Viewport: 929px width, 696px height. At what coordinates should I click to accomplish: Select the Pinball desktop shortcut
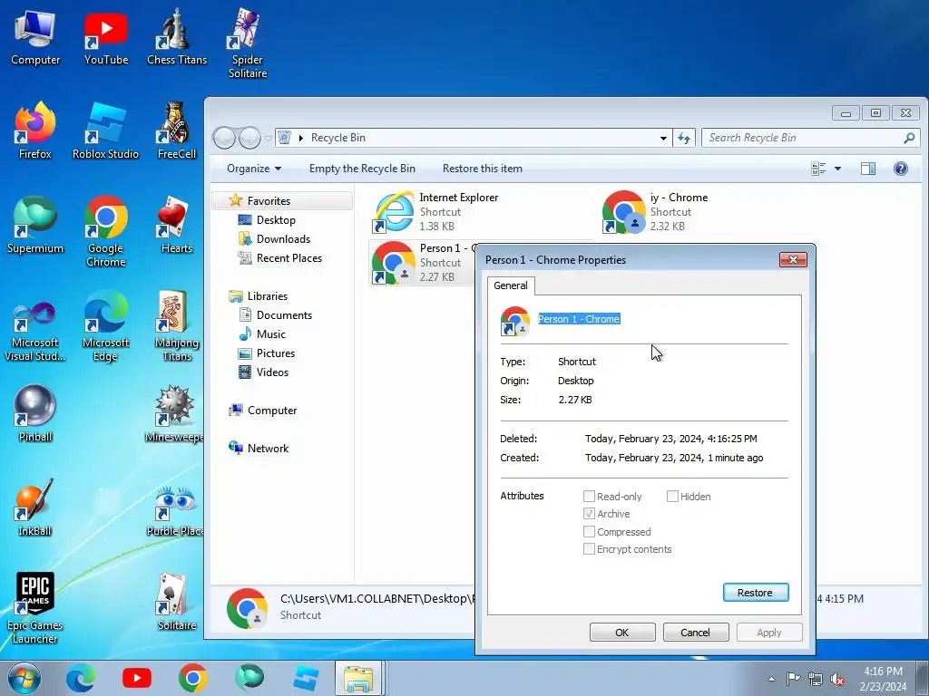[x=35, y=413]
